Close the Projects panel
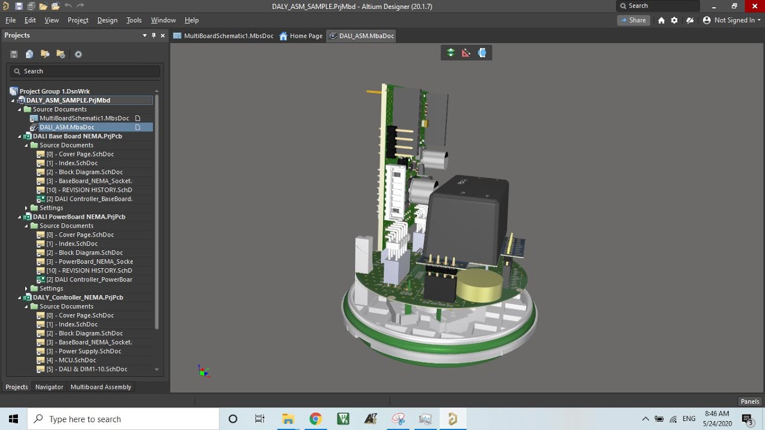This screenshot has width=765, height=430. pos(163,35)
